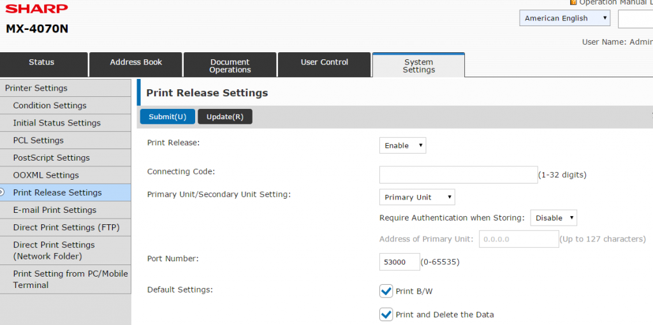Click the Port Number field

pos(399,262)
